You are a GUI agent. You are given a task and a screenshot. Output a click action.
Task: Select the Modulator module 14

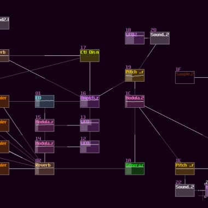click(45, 147)
